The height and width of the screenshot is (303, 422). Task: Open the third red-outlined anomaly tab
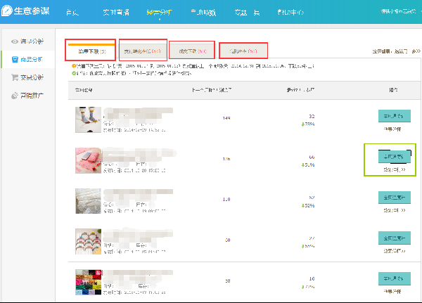click(x=192, y=50)
